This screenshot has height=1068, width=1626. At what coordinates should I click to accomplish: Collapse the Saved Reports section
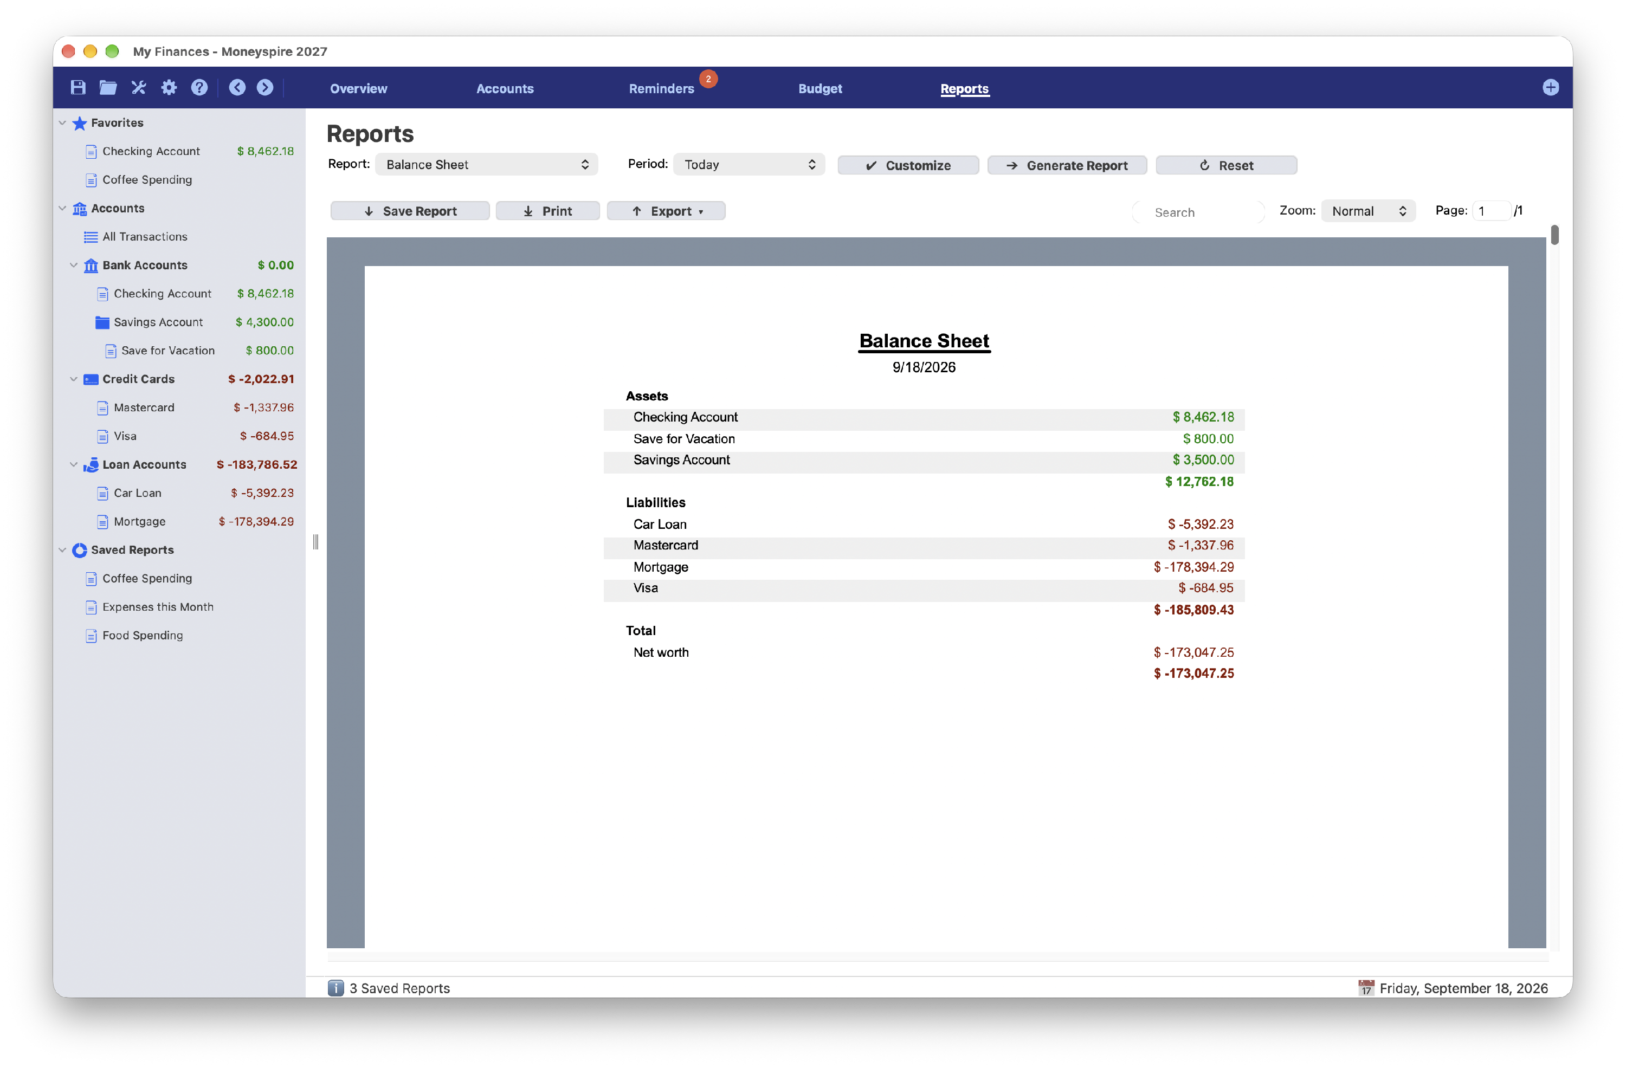click(62, 549)
